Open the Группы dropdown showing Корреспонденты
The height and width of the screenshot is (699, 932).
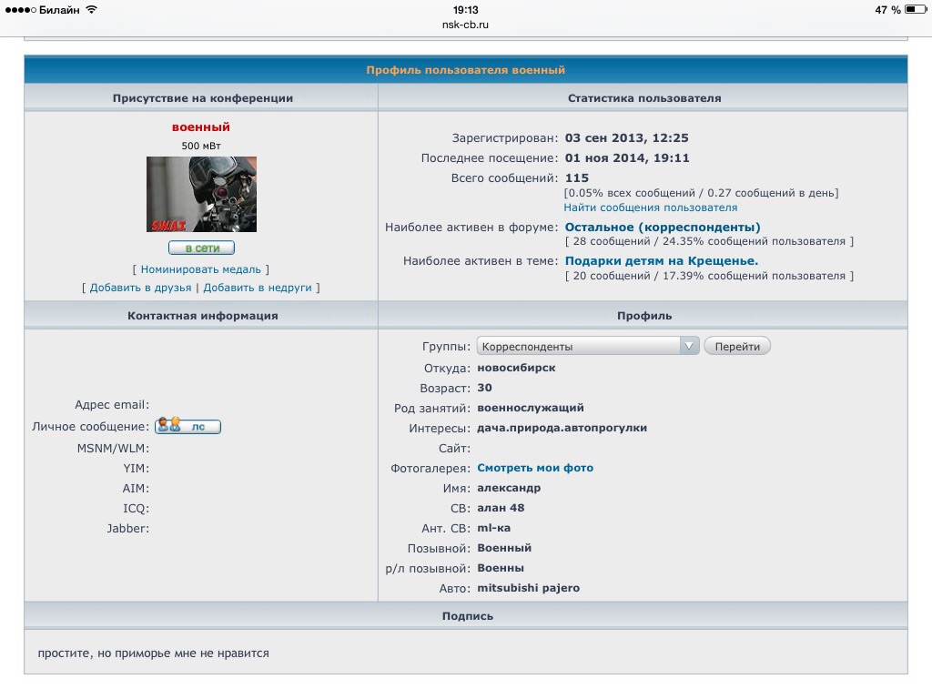pos(579,346)
